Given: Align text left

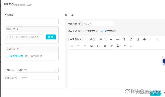Looking at the screenshot, I should pos(151,40).
